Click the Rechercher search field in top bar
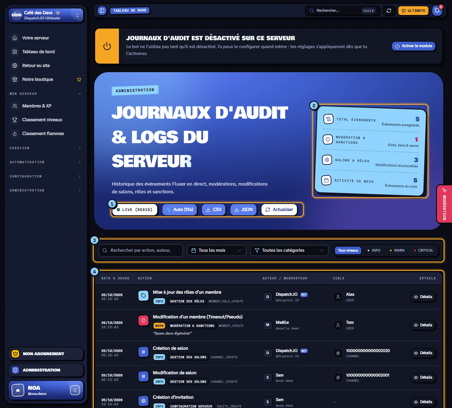This screenshot has height=408, width=452. [342, 11]
